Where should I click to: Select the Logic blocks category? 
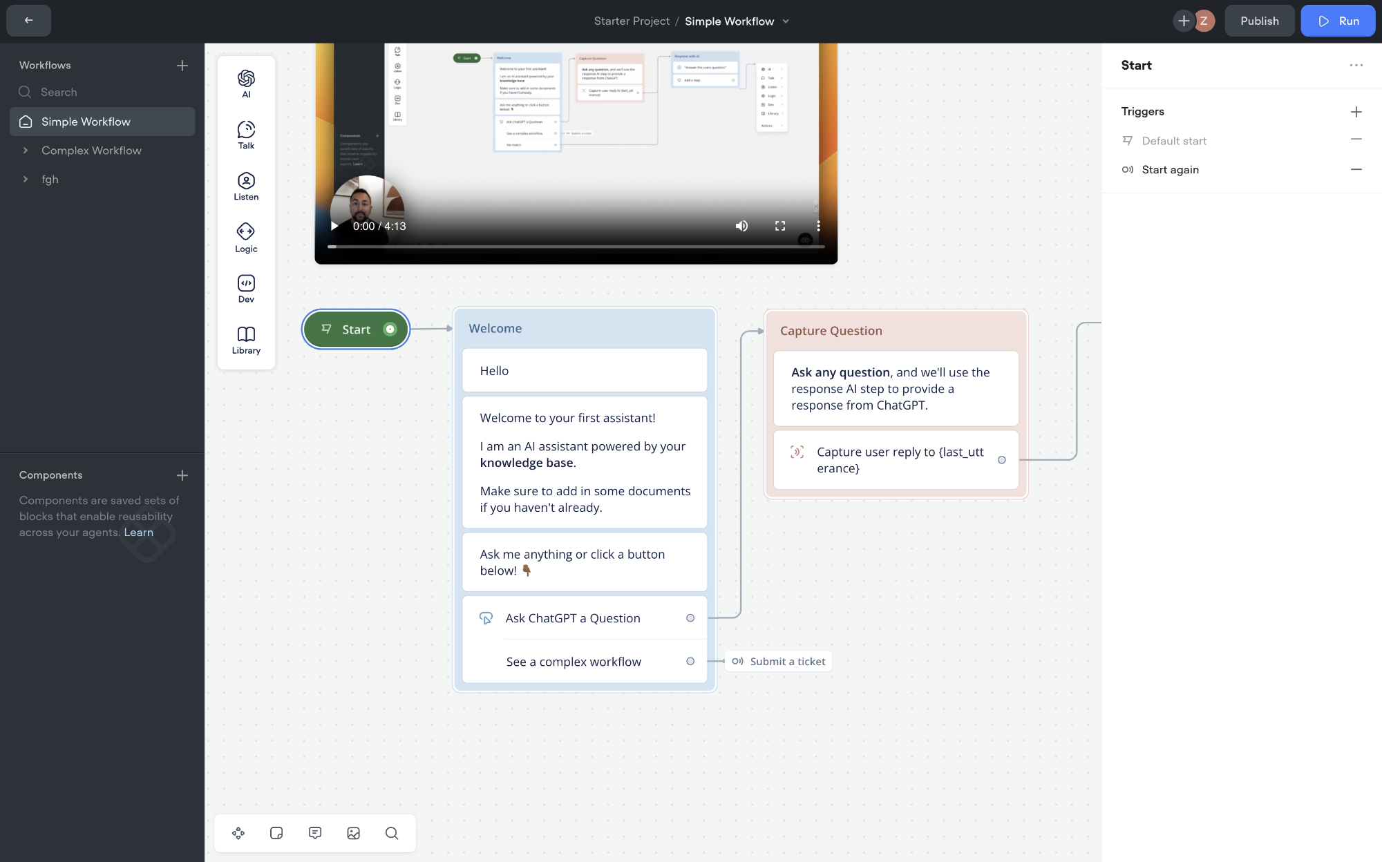(x=246, y=237)
